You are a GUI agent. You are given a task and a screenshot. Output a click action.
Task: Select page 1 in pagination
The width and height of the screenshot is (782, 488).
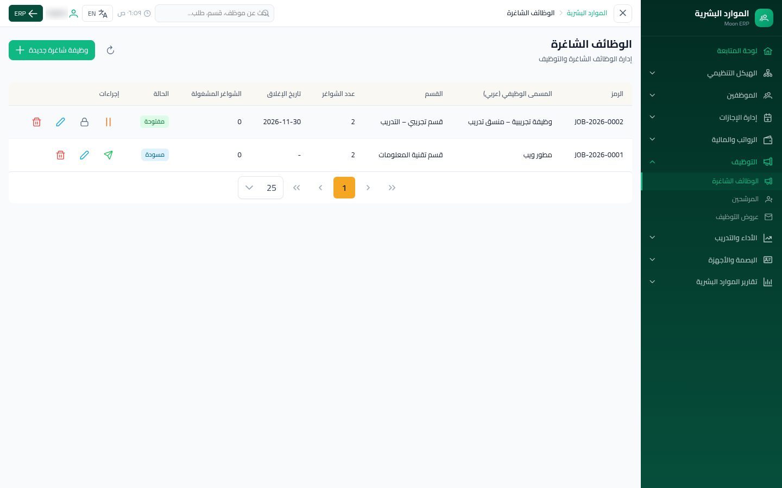pos(344,188)
